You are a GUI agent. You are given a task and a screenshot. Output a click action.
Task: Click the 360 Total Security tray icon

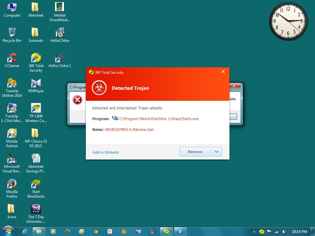coord(261,232)
